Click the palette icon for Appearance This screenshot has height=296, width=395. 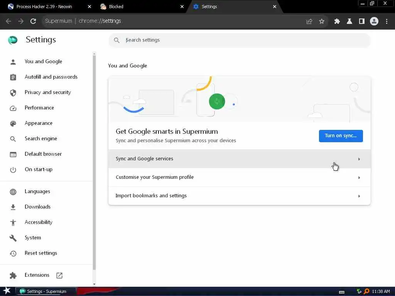[x=13, y=124]
